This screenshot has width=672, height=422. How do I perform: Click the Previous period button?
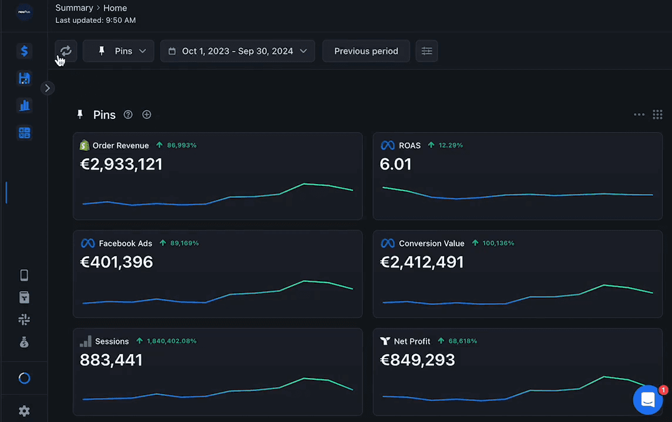click(x=366, y=51)
